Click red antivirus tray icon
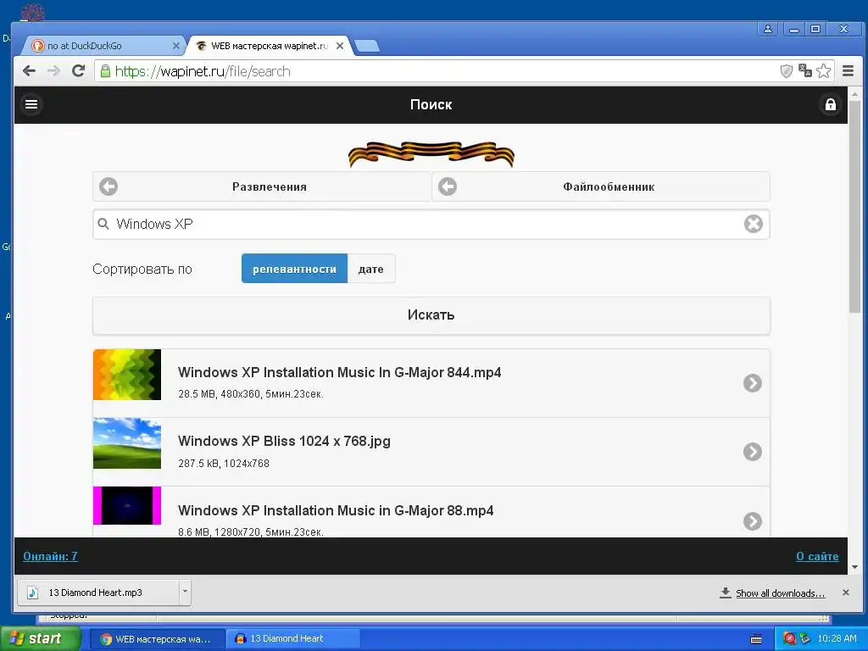Image resolution: width=868 pixels, height=651 pixels. click(x=789, y=638)
